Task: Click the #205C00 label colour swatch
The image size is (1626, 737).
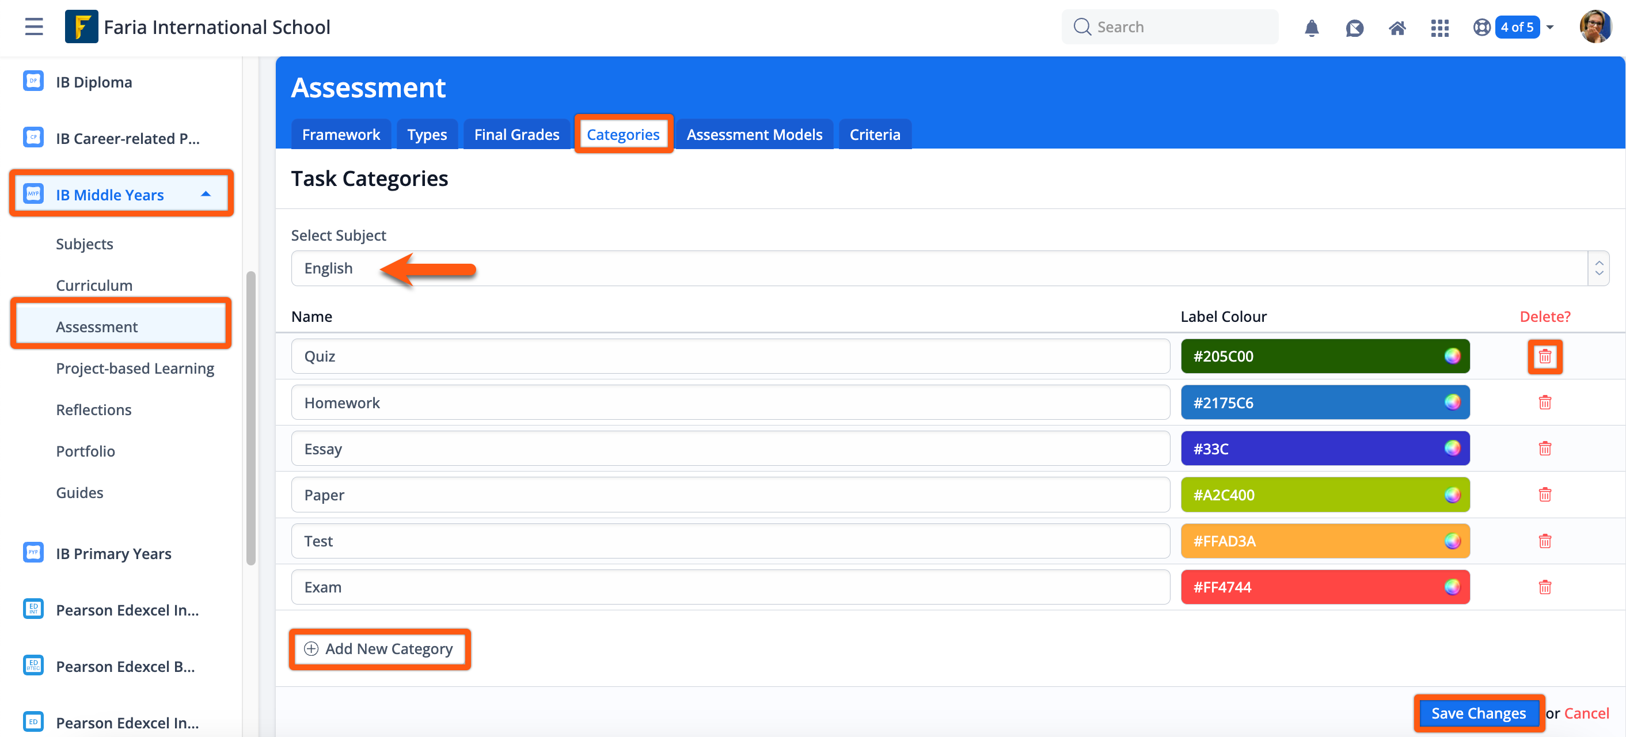Action: (x=1325, y=356)
